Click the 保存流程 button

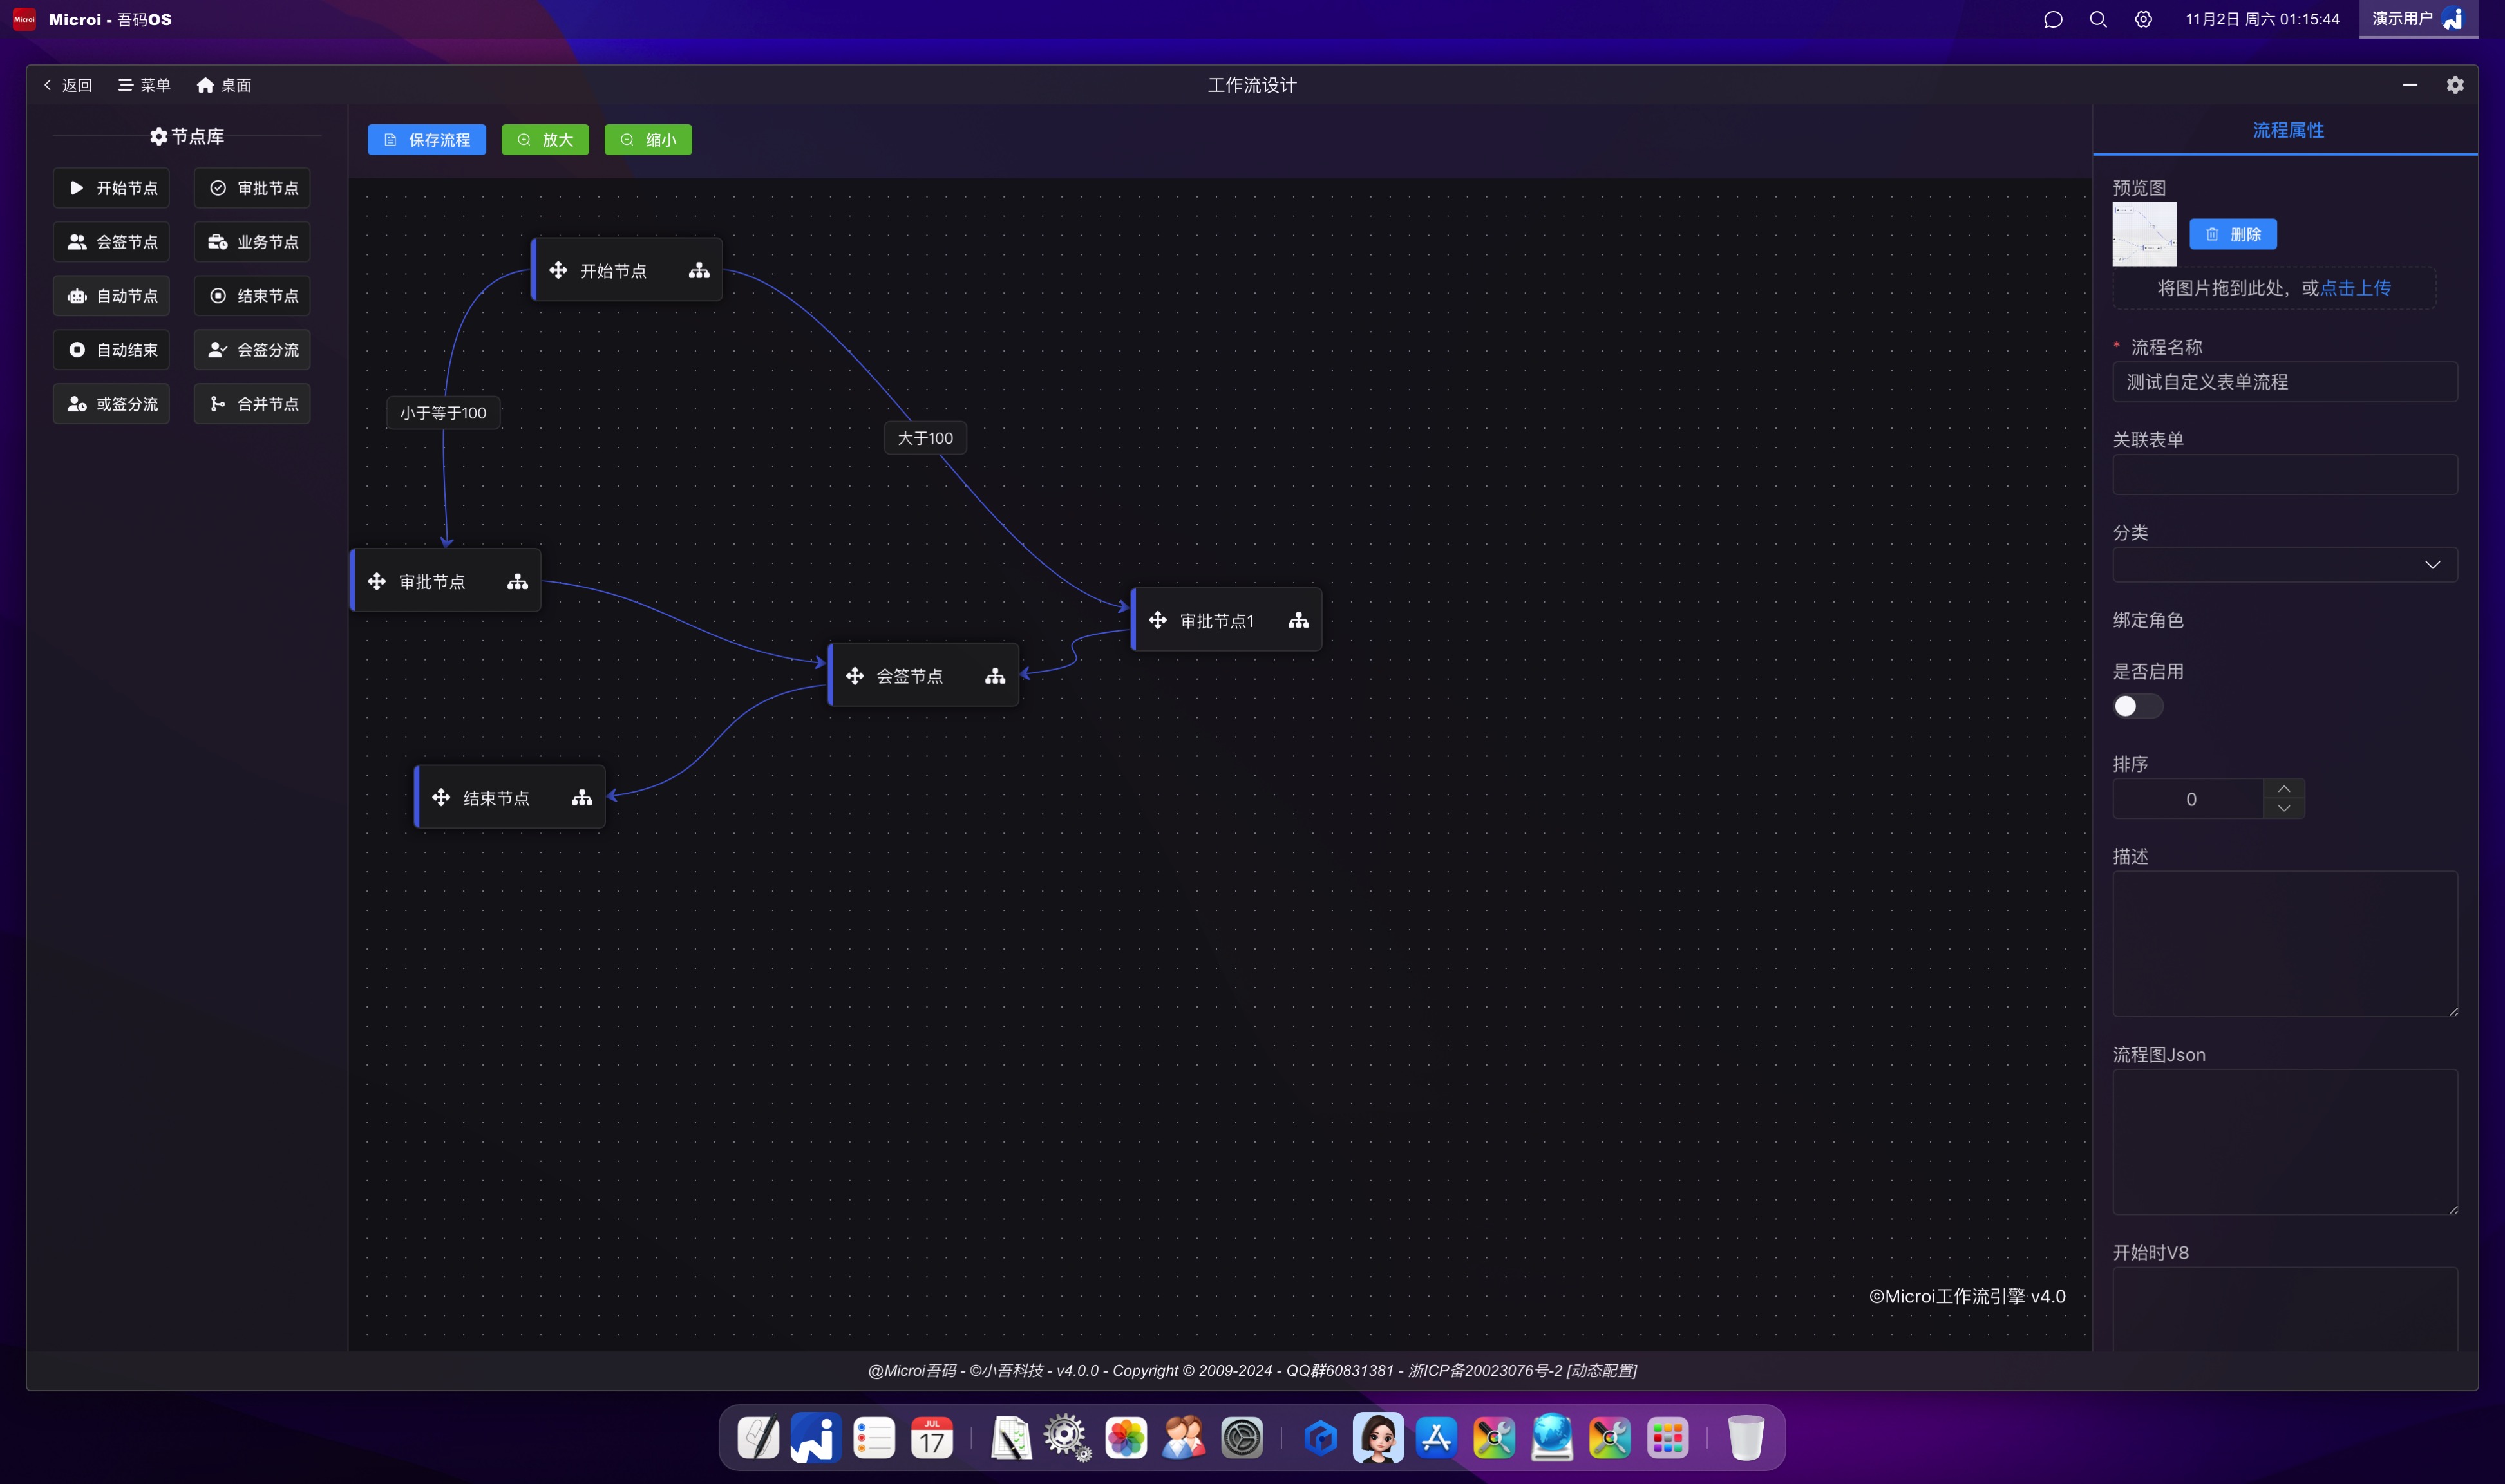(x=426, y=140)
